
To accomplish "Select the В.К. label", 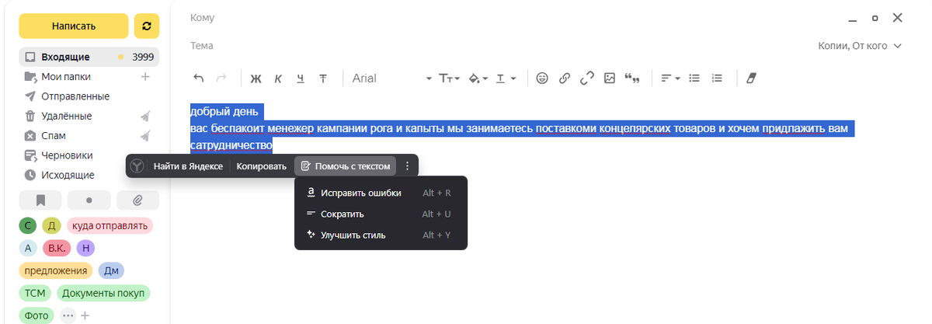I will tap(57, 248).
